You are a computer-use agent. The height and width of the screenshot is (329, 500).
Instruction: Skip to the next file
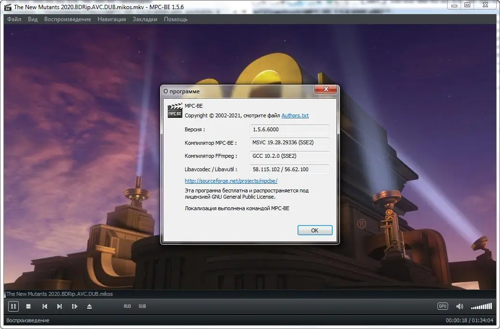(60, 306)
